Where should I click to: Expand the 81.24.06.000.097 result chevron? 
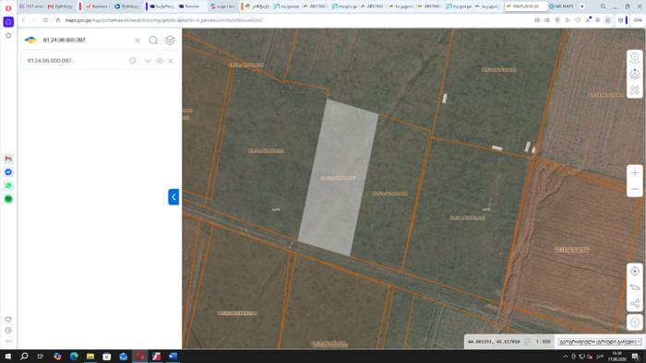(x=147, y=61)
